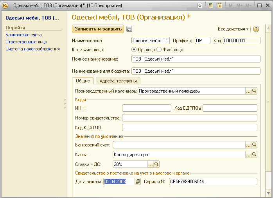Open date picker for Дата выдачи
Viewport: 273px width, 198px height.
(x=138, y=182)
